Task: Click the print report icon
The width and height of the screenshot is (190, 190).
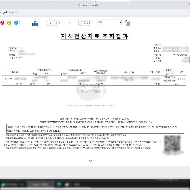Action: 35,23
